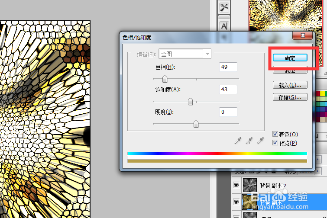Select the first eyedropper tool in dialog
Image resolution: width=327 pixels, height=218 pixels.
pyautogui.click(x=238, y=141)
